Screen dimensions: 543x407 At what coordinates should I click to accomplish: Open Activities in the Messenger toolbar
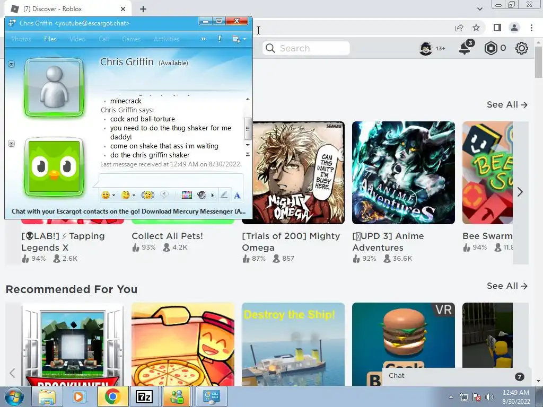pyautogui.click(x=167, y=39)
